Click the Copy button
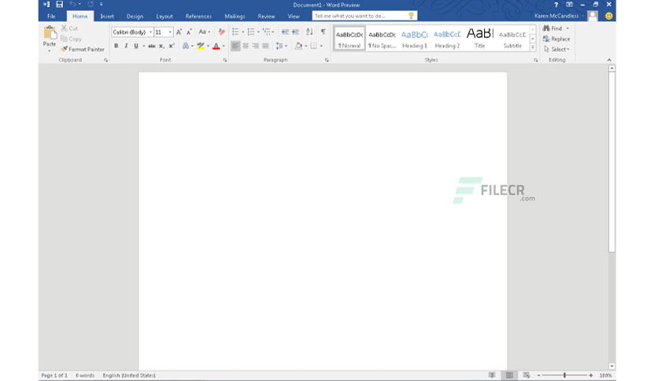Image resolution: width=658 pixels, height=381 pixels. click(71, 39)
